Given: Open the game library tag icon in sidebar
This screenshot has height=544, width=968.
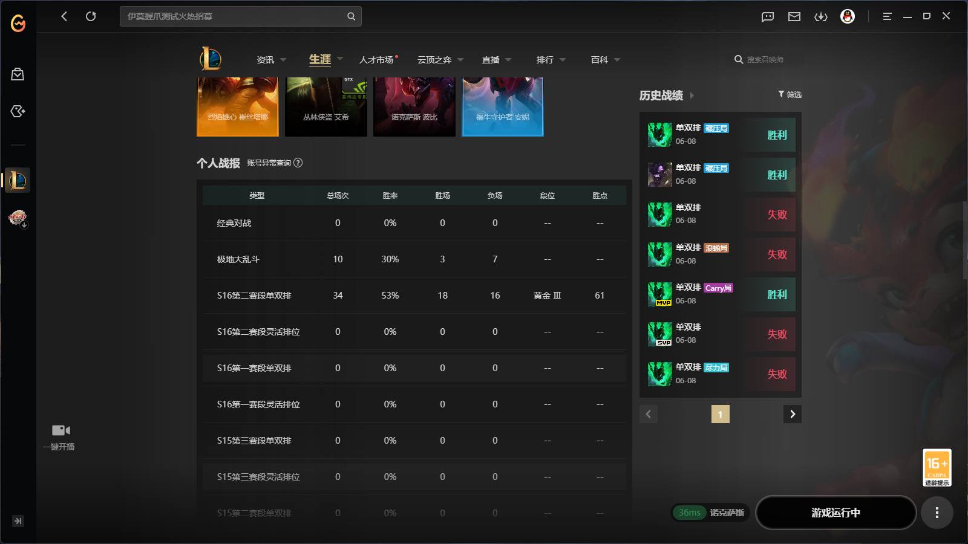Looking at the screenshot, I should coord(18,111).
